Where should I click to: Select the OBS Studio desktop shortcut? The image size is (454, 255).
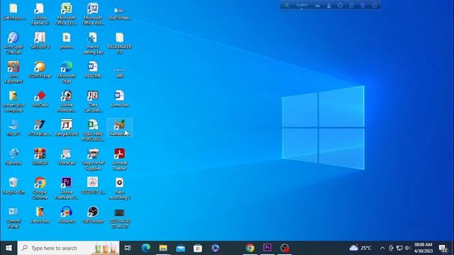93,215
